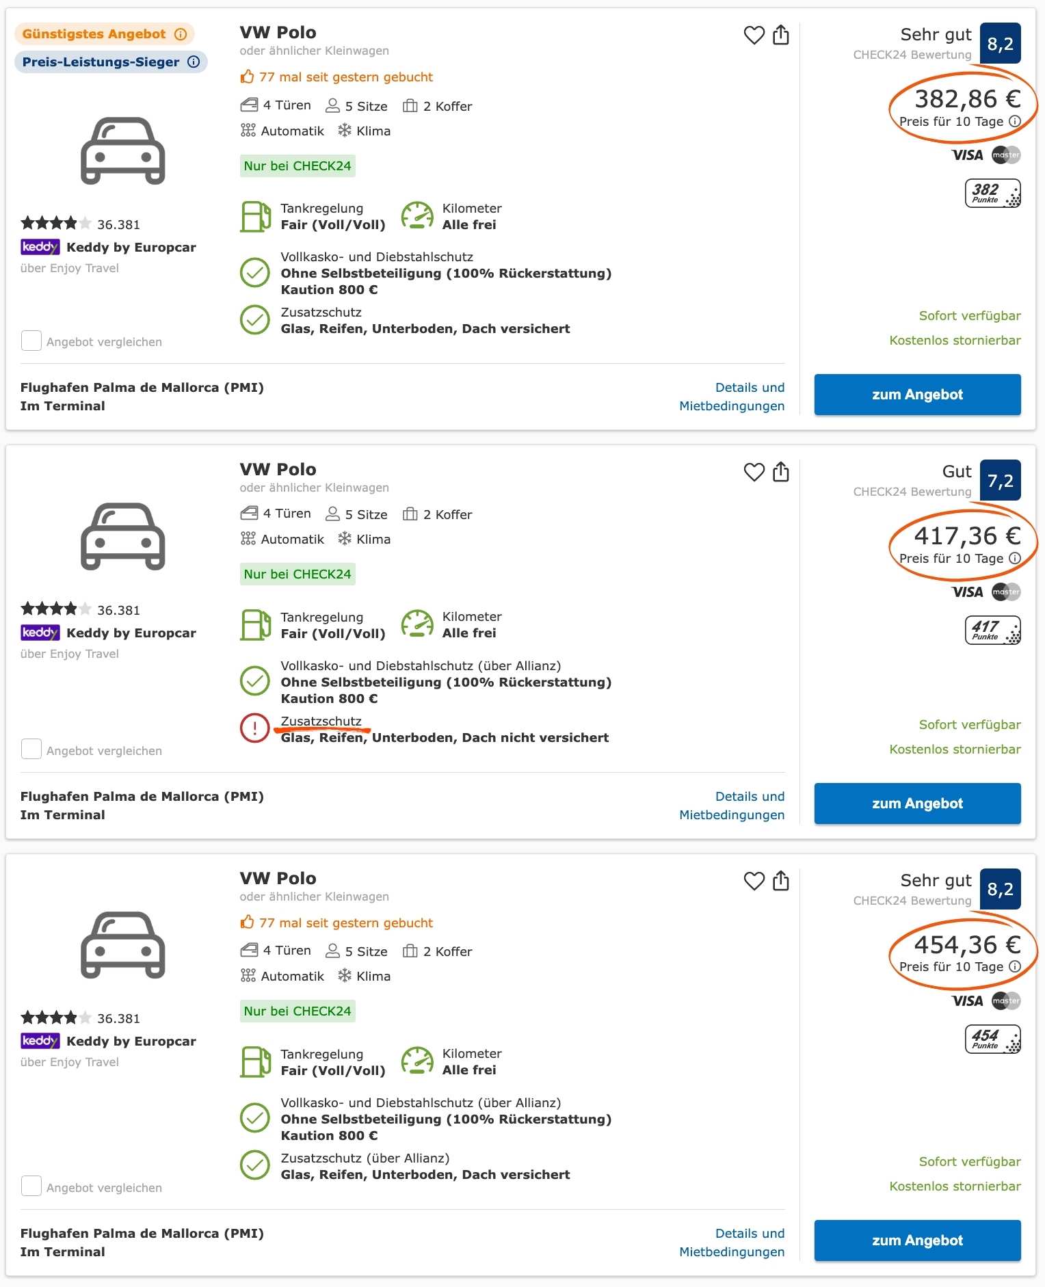Share the 417,36 € VW Polo offer

(x=781, y=471)
